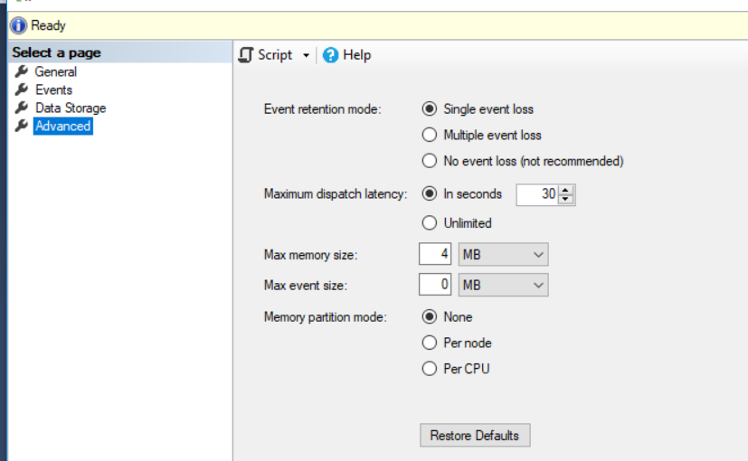Click the Ready info icon

18,25
